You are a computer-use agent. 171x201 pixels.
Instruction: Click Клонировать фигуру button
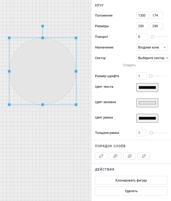tap(131, 180)
